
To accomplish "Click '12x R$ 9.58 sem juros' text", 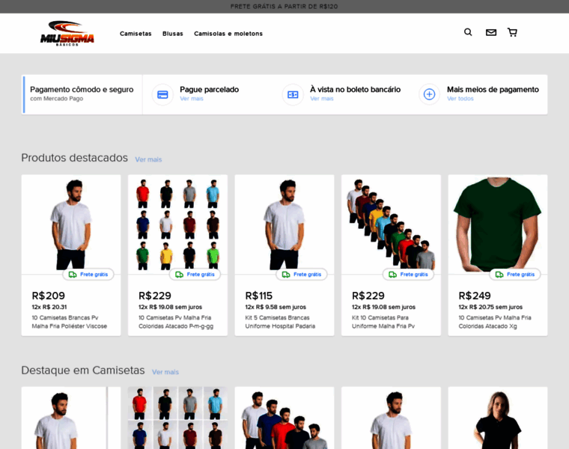I will [x=276, y=308].
